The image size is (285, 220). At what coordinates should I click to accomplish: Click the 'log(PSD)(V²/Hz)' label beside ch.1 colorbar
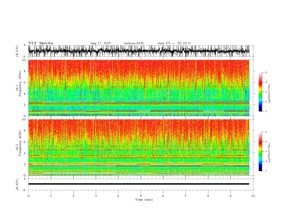tap(270, 94)
